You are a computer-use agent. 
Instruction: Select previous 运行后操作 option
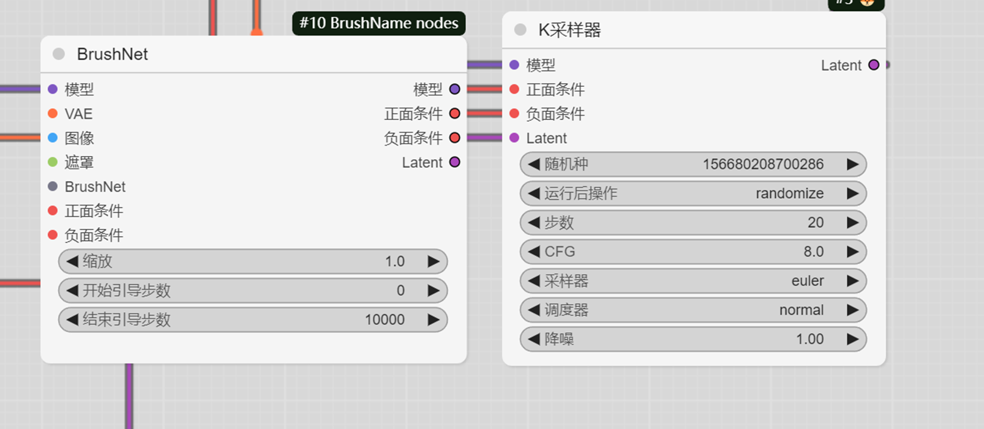(534, 193)
